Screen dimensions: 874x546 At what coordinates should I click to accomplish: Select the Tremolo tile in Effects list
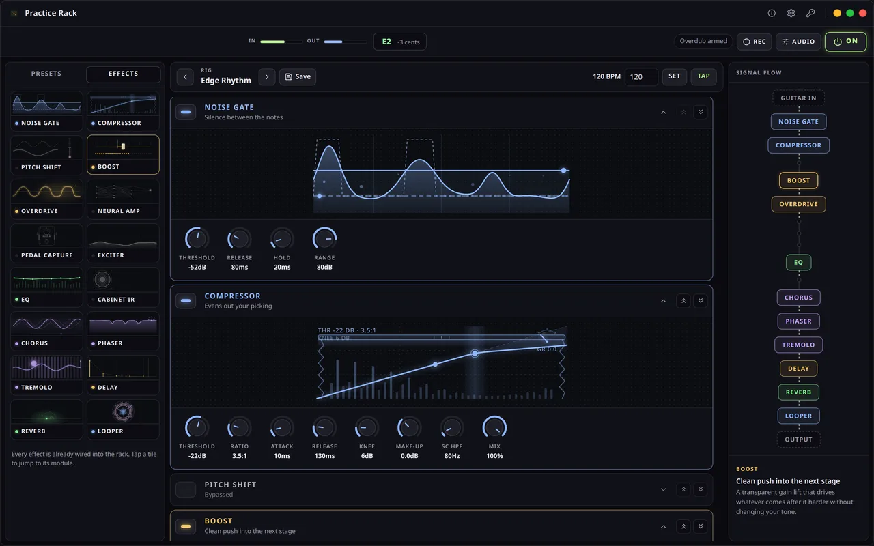pos(46,375)
